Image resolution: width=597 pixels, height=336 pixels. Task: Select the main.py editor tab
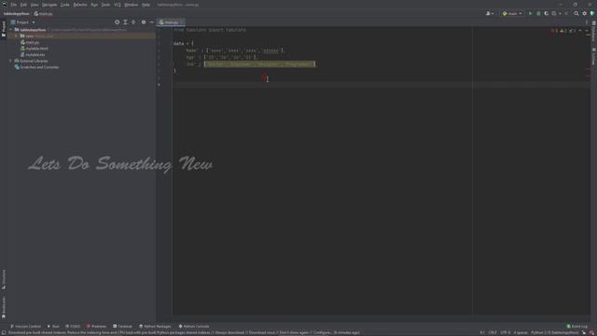coord(171,22)
